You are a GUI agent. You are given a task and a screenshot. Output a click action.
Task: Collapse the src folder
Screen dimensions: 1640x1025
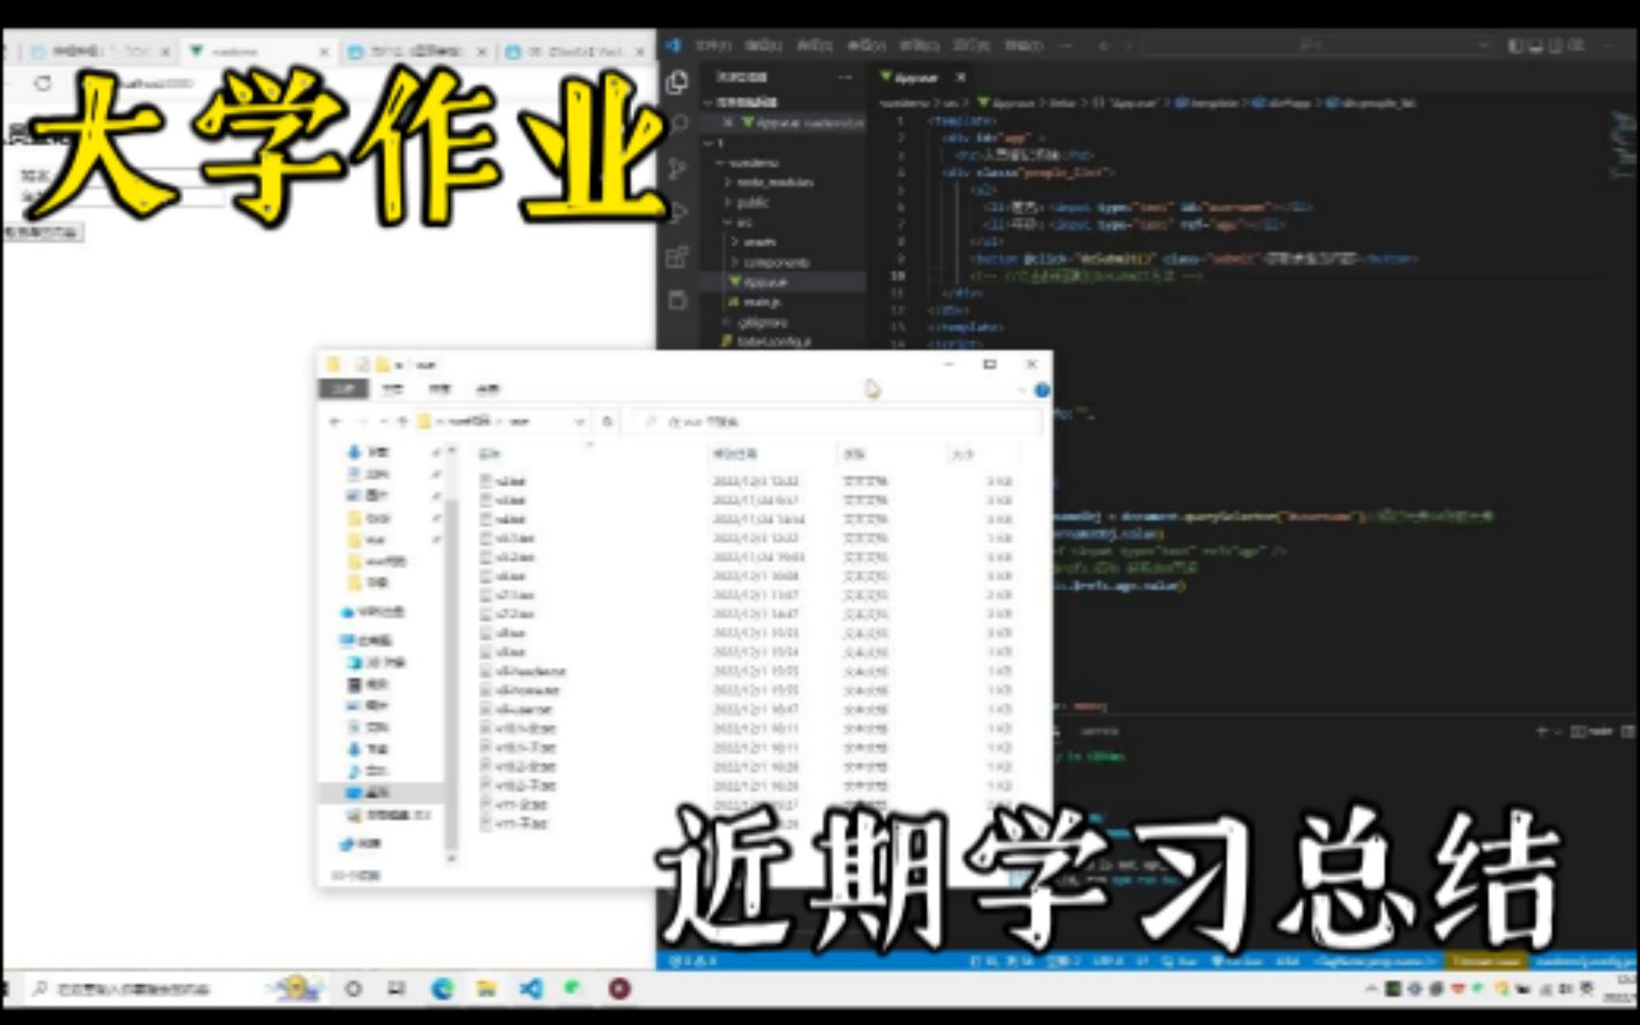(x=743, y=222)
